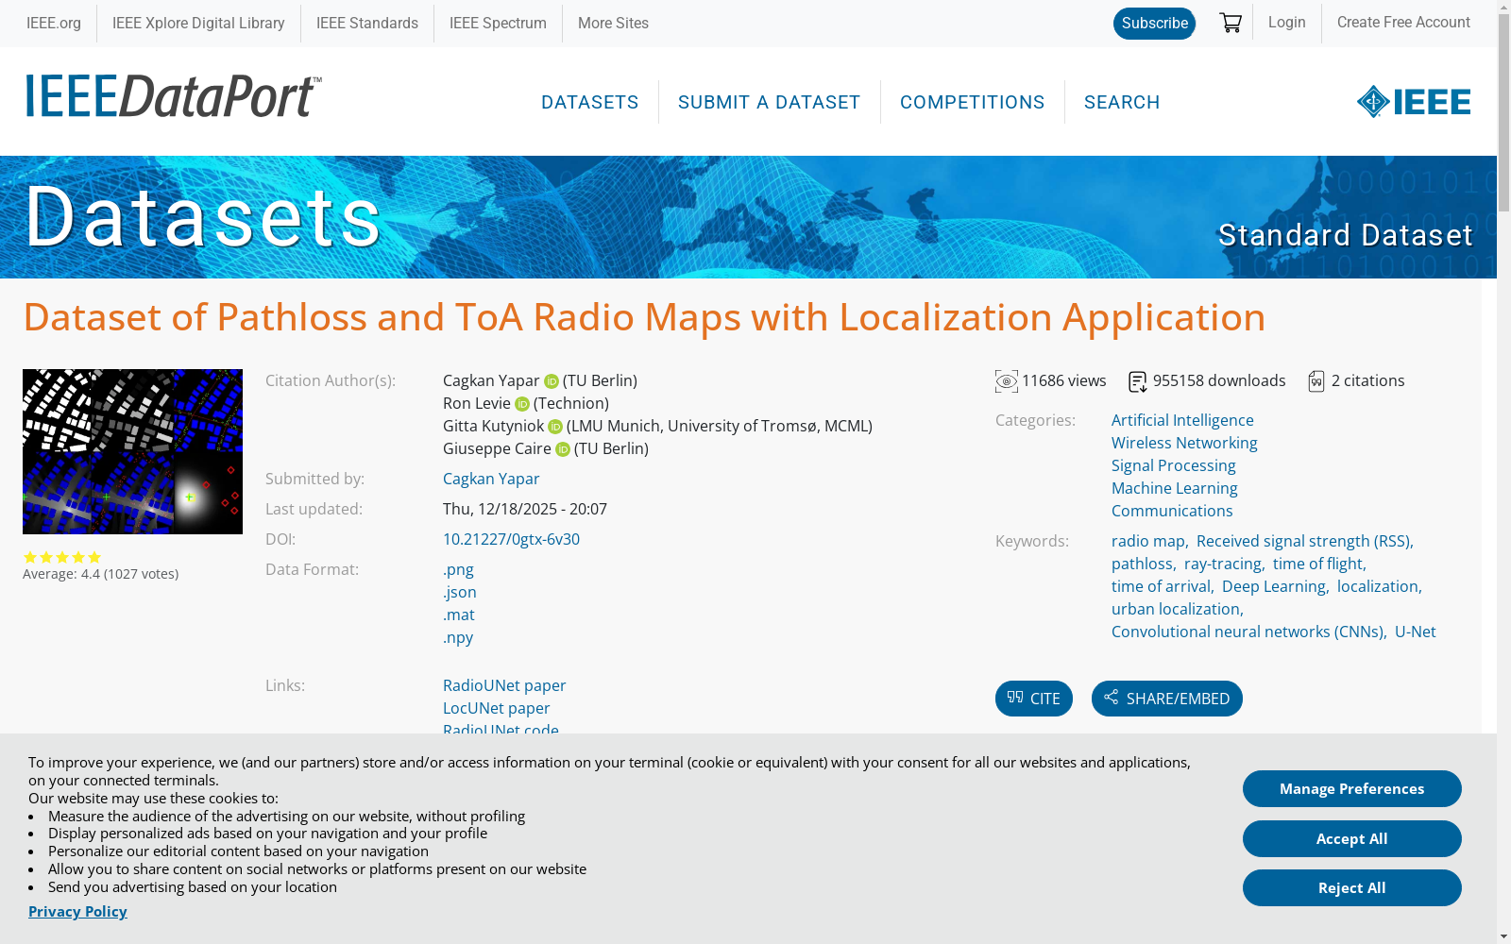The image size is (1511, 944).
Task: Click the dataset title heading
Action: point(644,317)
